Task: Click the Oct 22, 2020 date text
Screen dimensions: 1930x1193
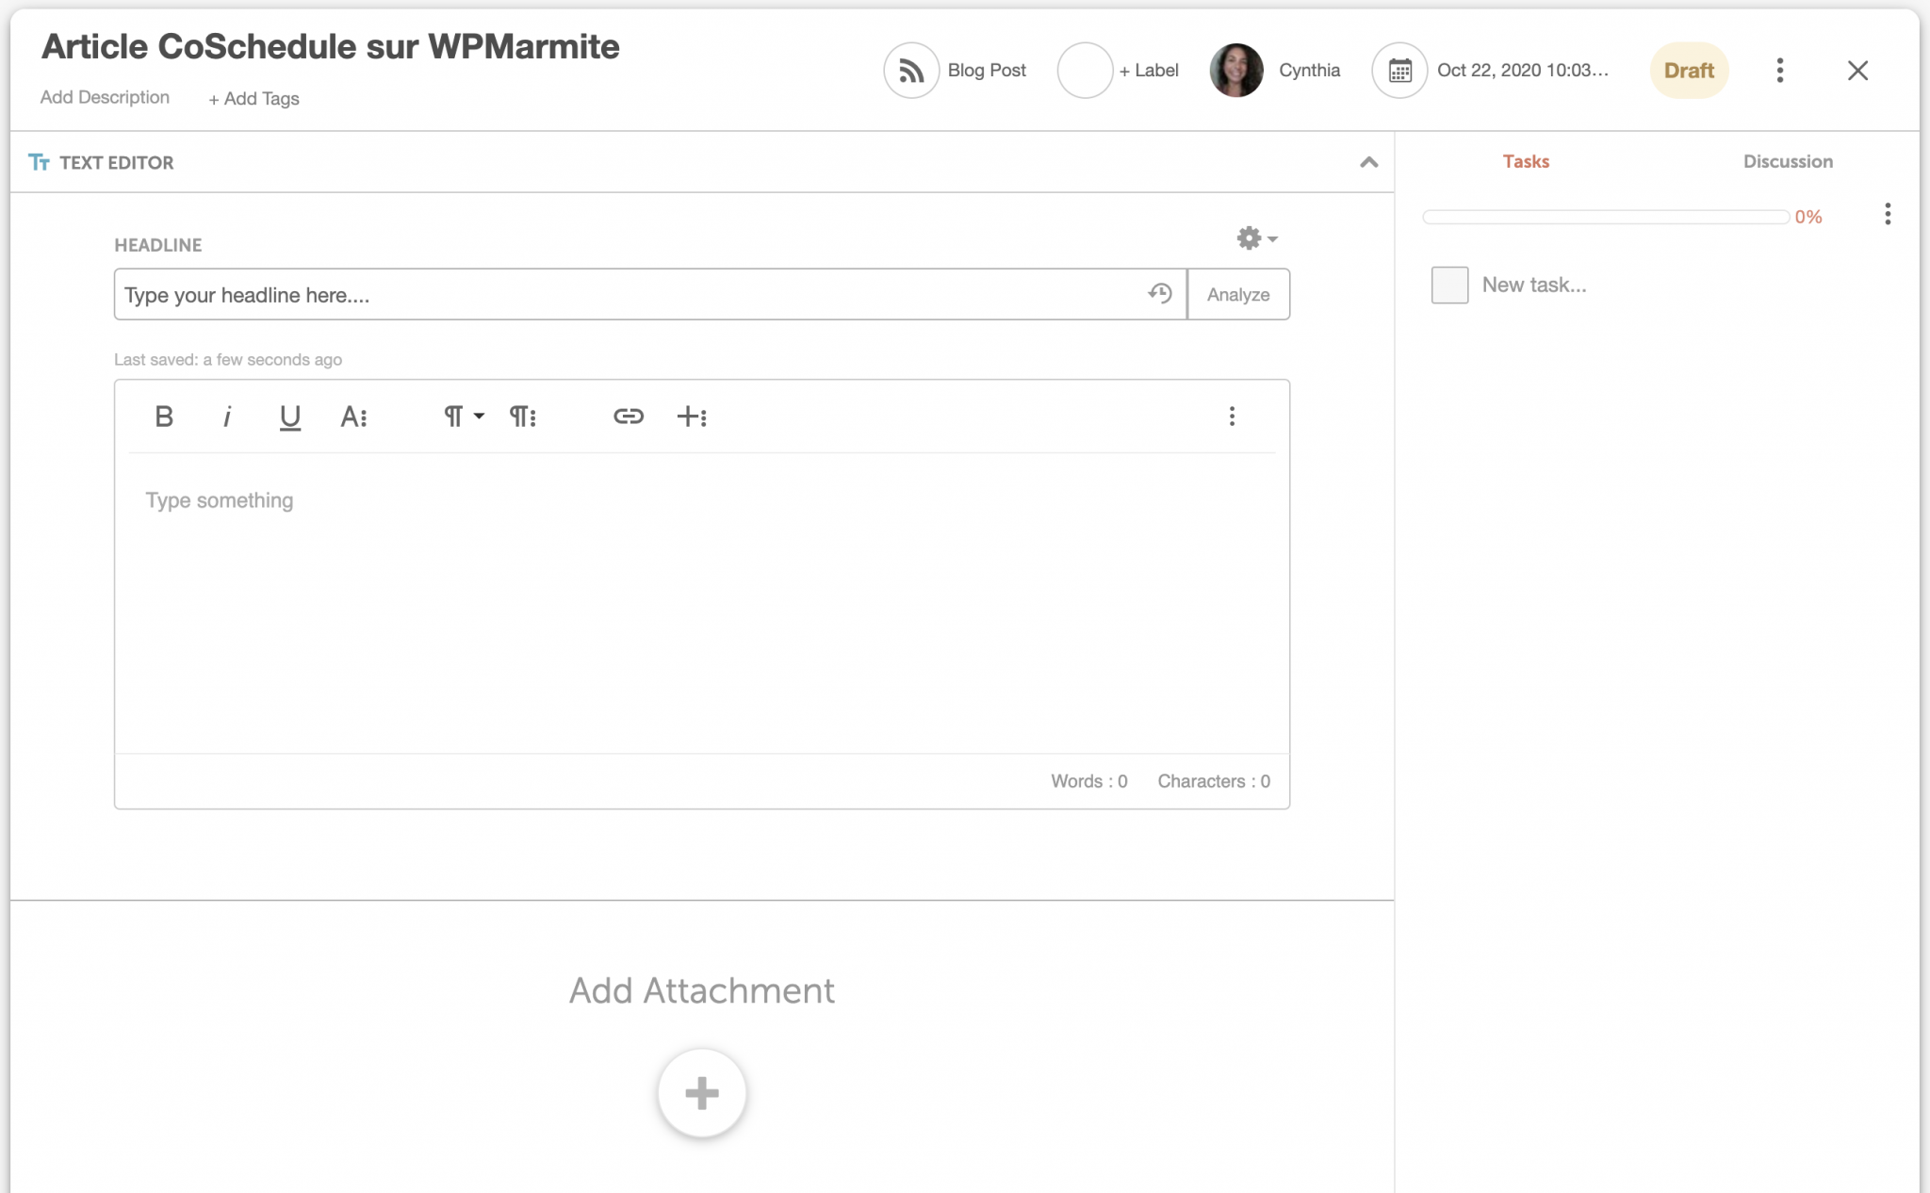Action: tap(1522, 71)
